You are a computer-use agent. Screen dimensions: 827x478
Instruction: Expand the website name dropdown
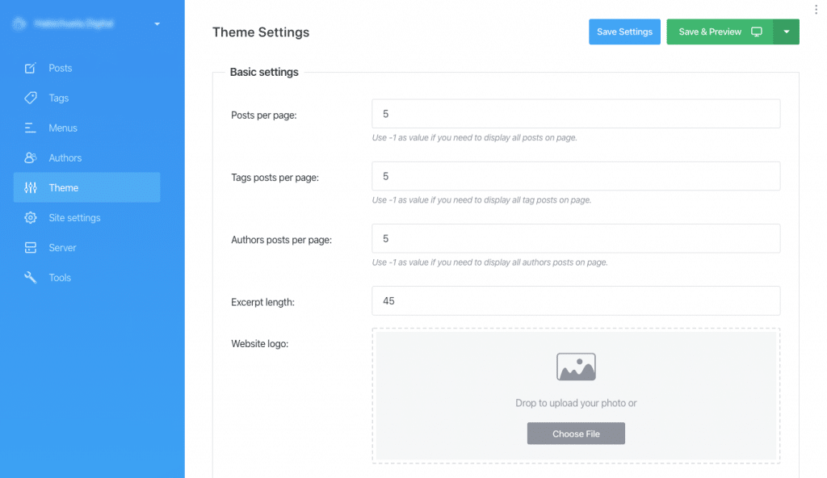157,23
